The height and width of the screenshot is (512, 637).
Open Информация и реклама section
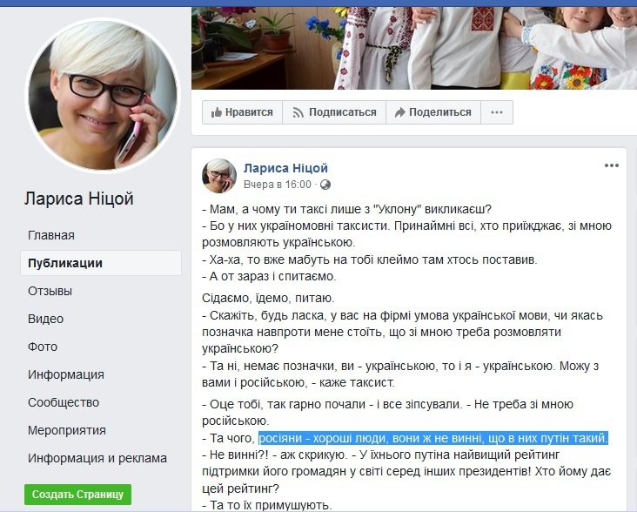tap(97, 458)
